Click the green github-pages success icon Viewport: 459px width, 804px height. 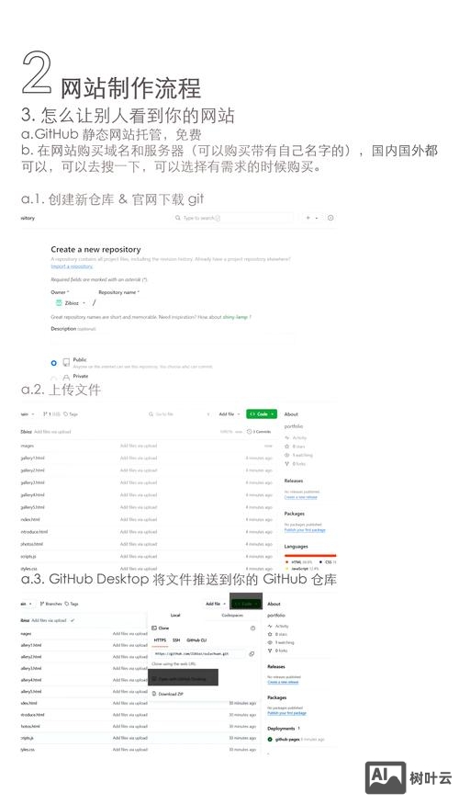(x=270, y=740)
